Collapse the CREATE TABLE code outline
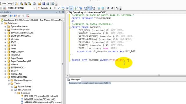This screenshot has width=186, height=104. click(70, 27)
